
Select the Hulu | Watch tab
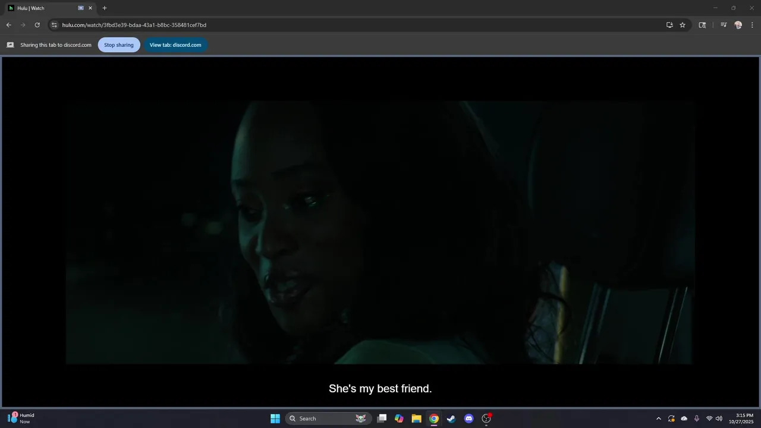click(x=50, y=8)
